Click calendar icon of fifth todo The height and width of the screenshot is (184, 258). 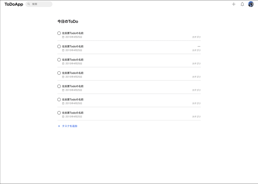tap(63, 90)
